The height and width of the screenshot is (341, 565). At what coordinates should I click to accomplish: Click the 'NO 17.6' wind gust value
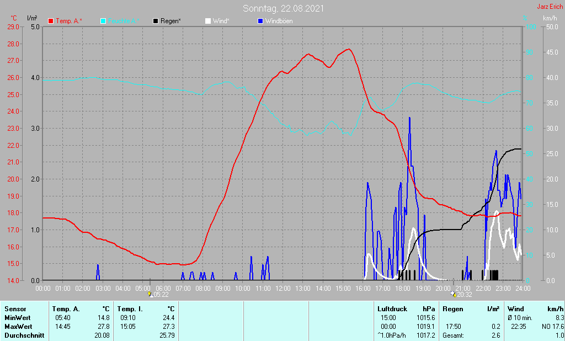tap(553, 326)
